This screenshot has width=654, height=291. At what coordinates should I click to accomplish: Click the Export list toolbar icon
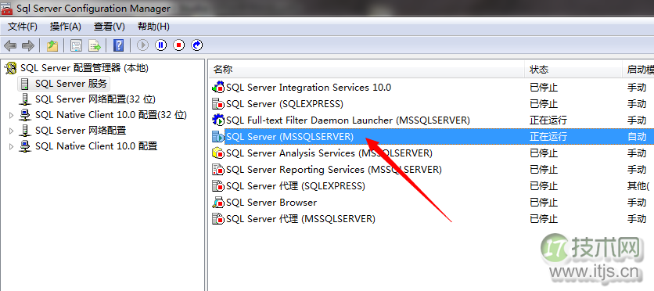[x=95, y=45]
